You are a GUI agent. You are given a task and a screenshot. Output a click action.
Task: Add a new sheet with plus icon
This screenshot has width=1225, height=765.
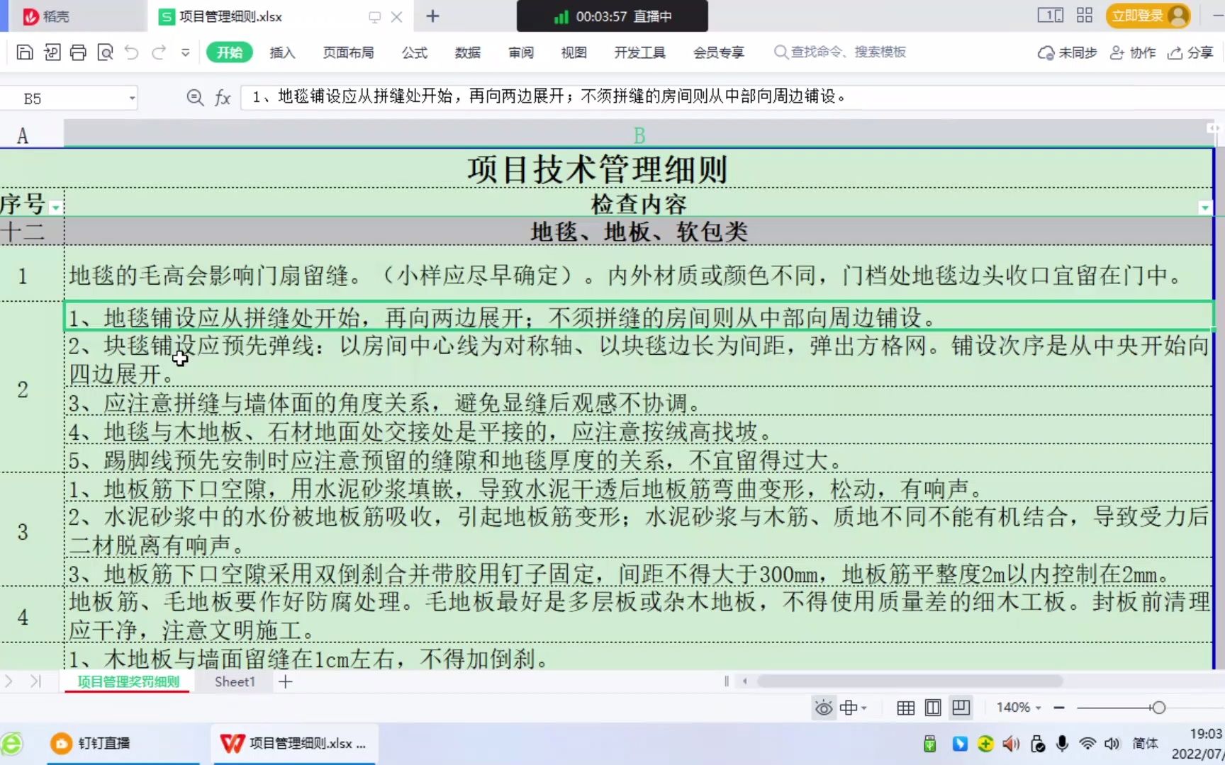[285, 681]
